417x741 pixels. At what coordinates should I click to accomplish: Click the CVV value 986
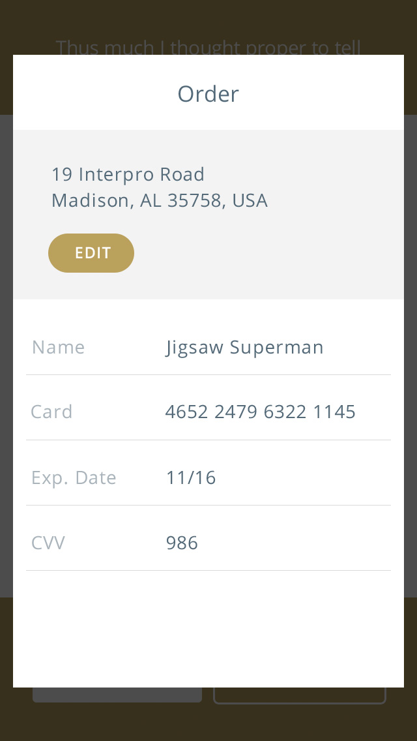(182, 543)
